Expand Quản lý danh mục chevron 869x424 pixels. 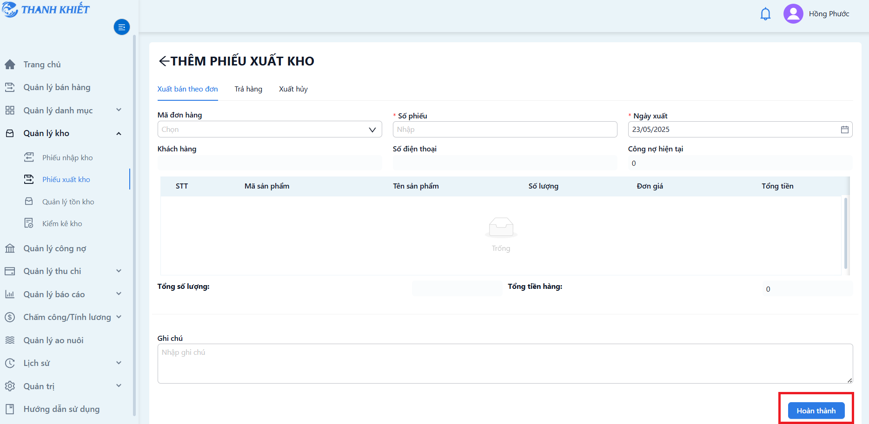click(119, 110)
